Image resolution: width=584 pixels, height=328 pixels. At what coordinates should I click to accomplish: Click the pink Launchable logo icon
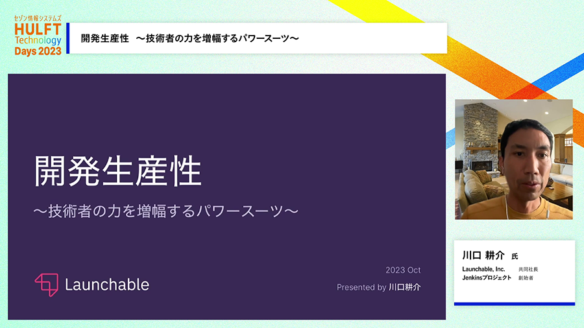pos(46,285)
